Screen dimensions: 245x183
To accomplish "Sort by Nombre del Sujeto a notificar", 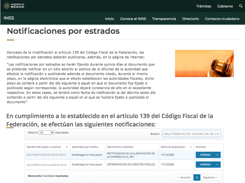I will click(47, 147).
